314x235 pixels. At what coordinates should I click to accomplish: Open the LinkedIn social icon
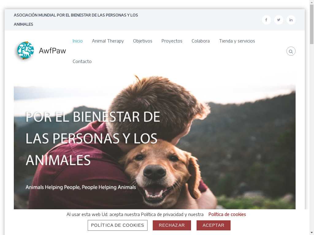tap(291, 20)
